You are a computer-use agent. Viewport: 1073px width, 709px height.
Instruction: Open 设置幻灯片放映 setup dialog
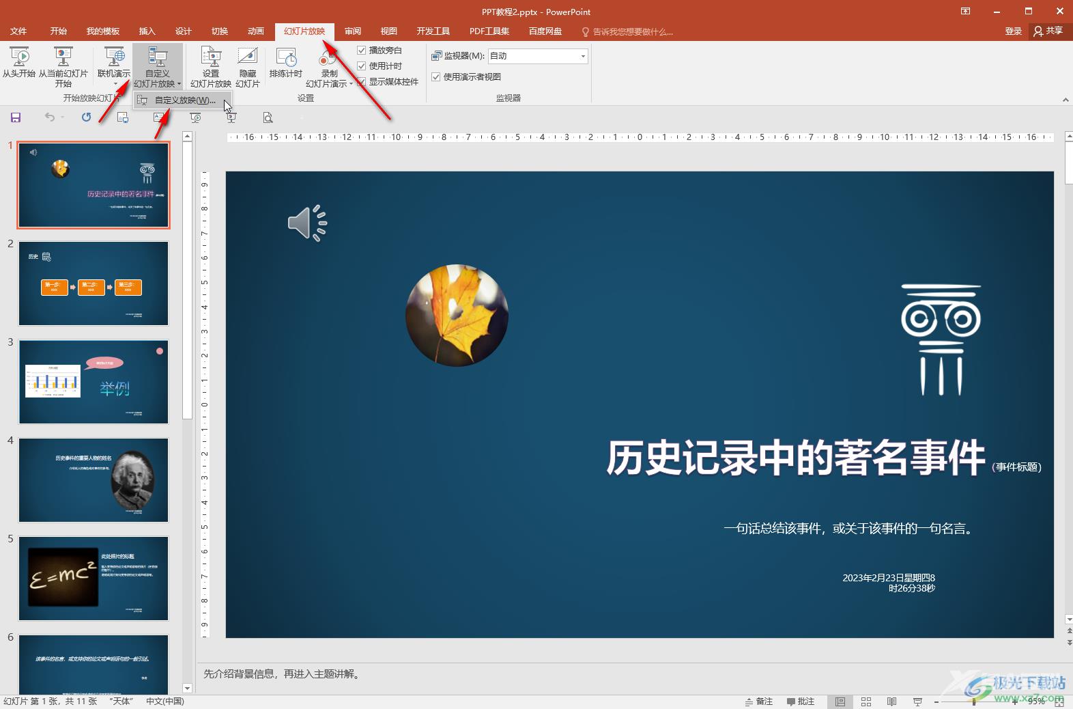[x=211, y=67]
